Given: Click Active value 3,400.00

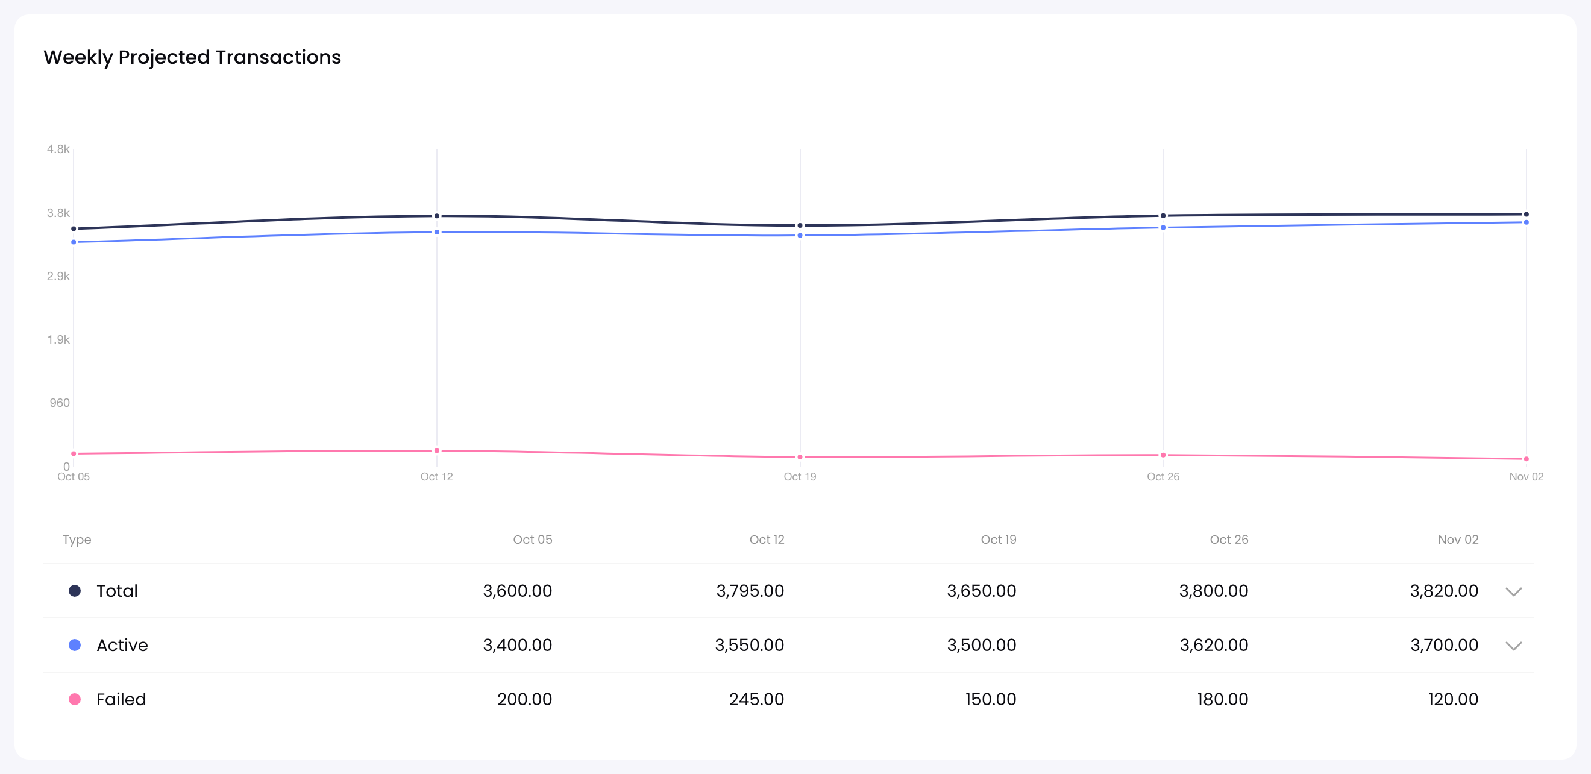Looking at the screenshot, I should [518, 645].
